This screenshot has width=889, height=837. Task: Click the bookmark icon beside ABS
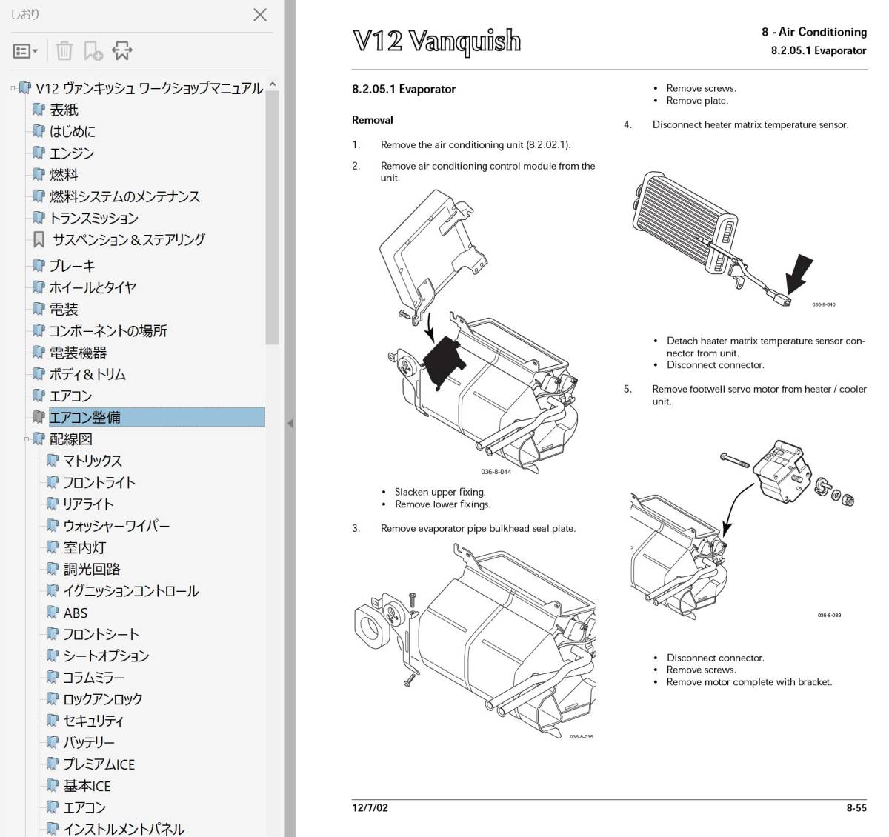(53, 613)
